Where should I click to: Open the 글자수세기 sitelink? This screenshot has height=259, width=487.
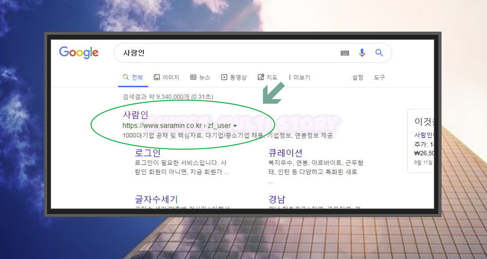pyautogui.click(x=156, y=199)
